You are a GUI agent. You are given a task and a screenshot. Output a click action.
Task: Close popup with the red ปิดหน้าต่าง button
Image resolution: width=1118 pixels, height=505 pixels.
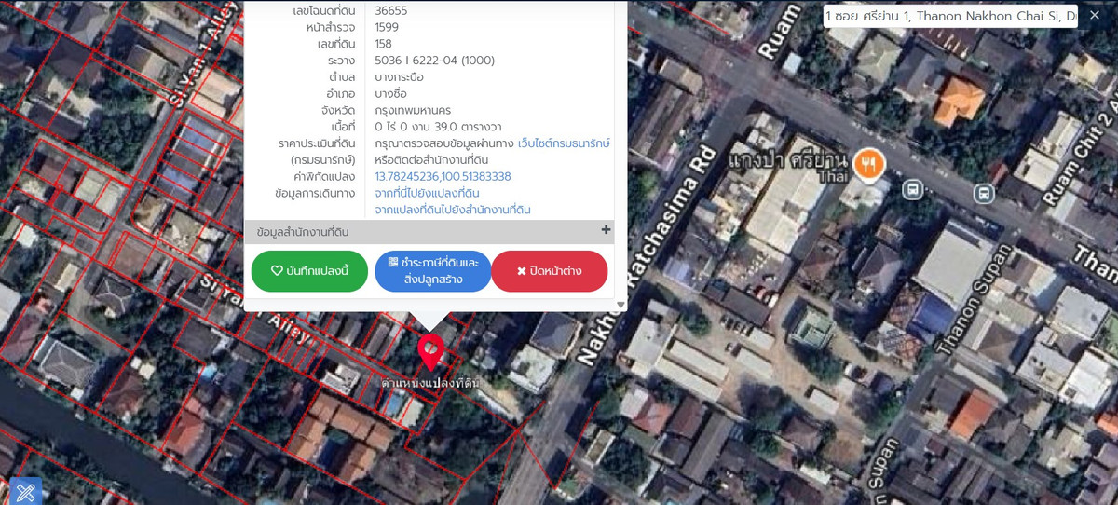pos(549,271)
